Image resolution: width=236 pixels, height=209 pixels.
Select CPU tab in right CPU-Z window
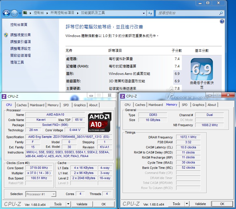tap(127, 105)
